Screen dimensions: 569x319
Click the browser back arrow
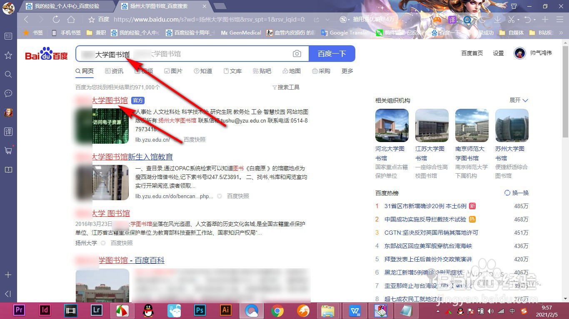(x=27, y=20)
